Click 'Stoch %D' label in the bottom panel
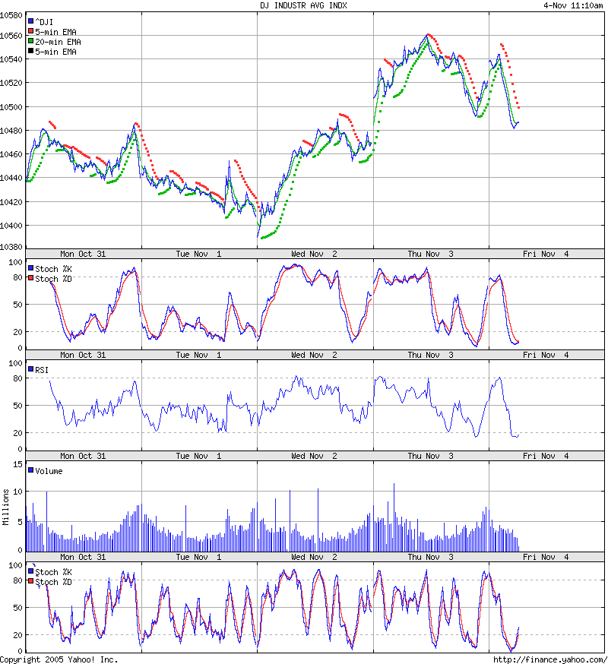 [x=53, y=582]
